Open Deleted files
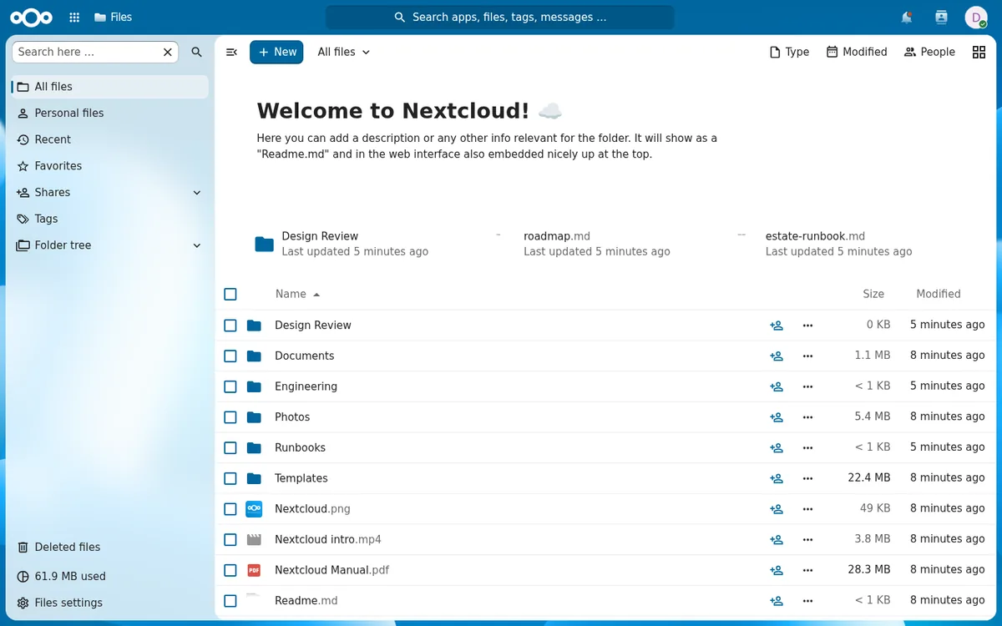This screenshot has width=1002, height=626. [109, 548]
